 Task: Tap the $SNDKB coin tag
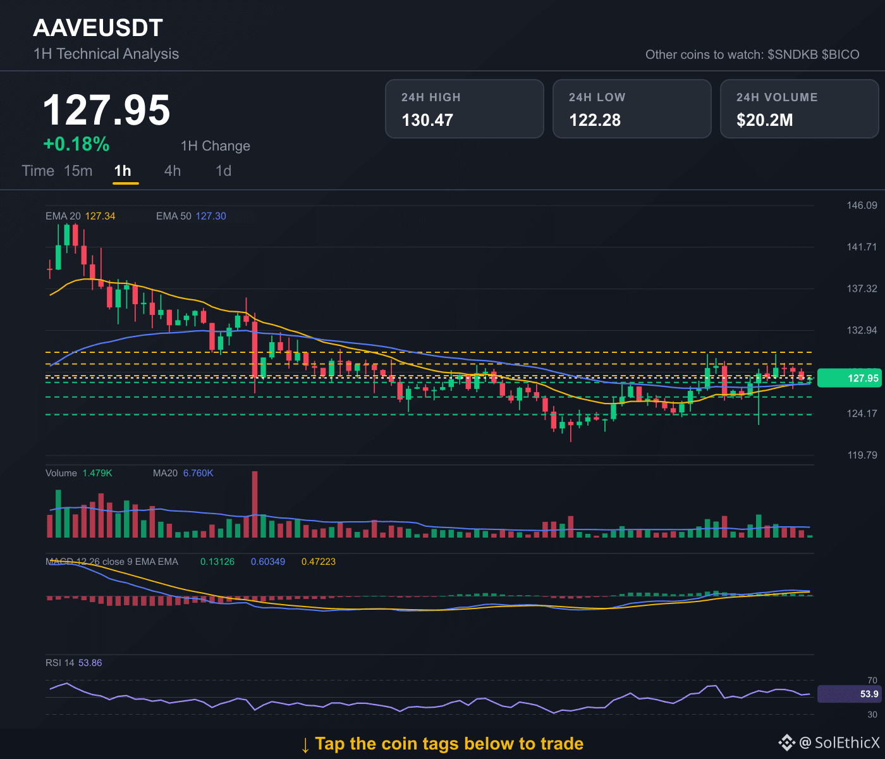(x=793, y=54)
